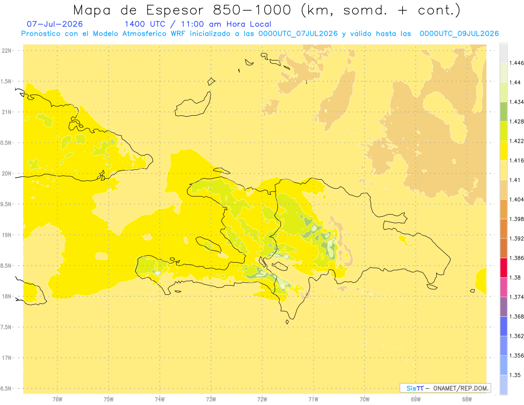This screenshot has width=524, height=405.
Task: Click the colorbar label '1.428'
Action: tap(517, 121)
